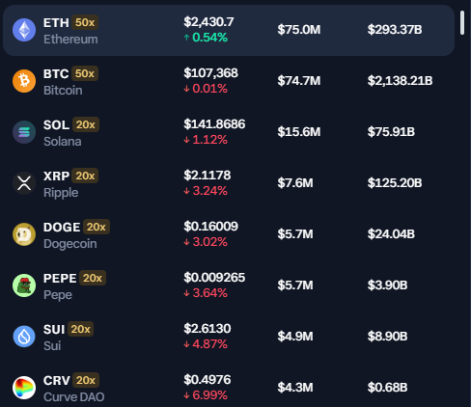Viewport: 471px width, 407px height.
Task: Click the Pepe frog icon
Action: pyautogui.click(x=24, y=285)
